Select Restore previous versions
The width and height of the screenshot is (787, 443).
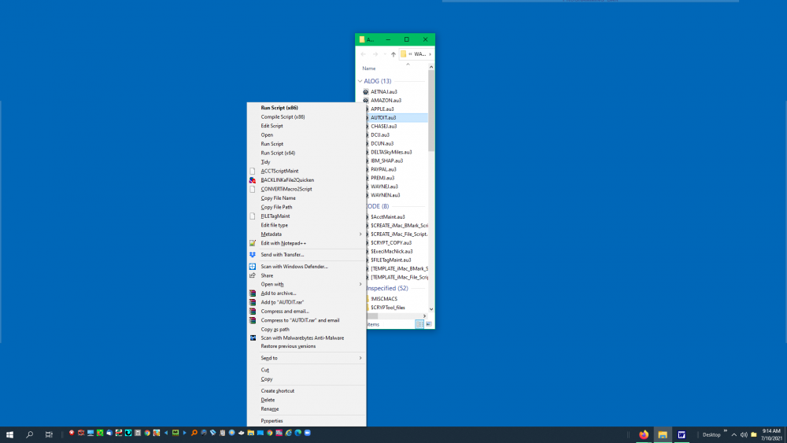[306, 346]
